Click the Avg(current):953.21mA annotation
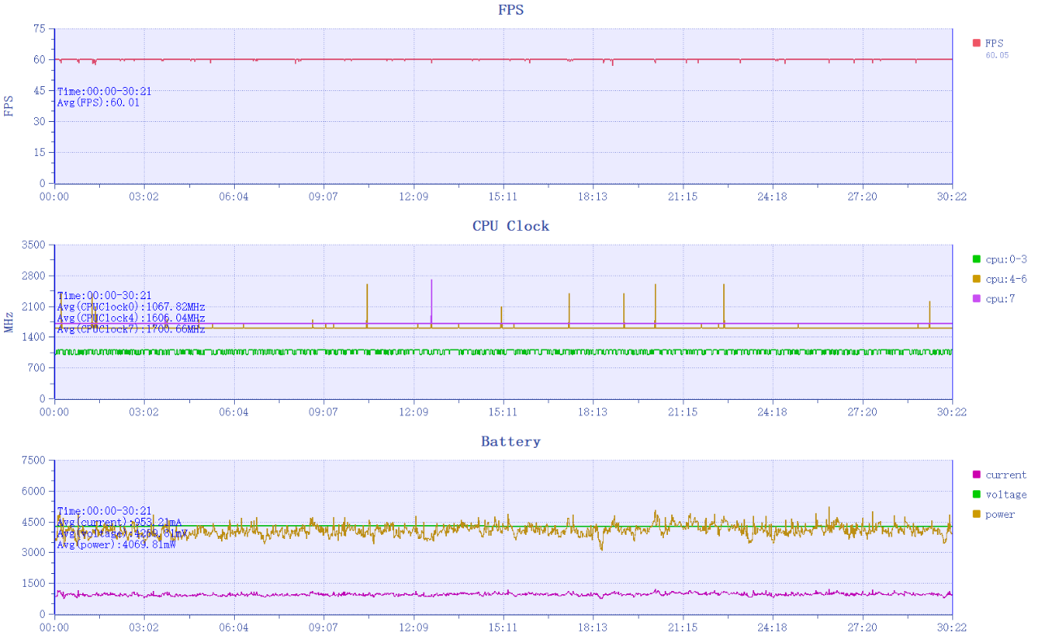1045x643 pixels. pos(119,522)
